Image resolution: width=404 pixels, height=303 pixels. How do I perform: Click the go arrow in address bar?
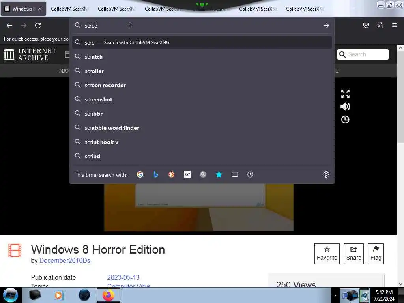[x=326, y=26]
